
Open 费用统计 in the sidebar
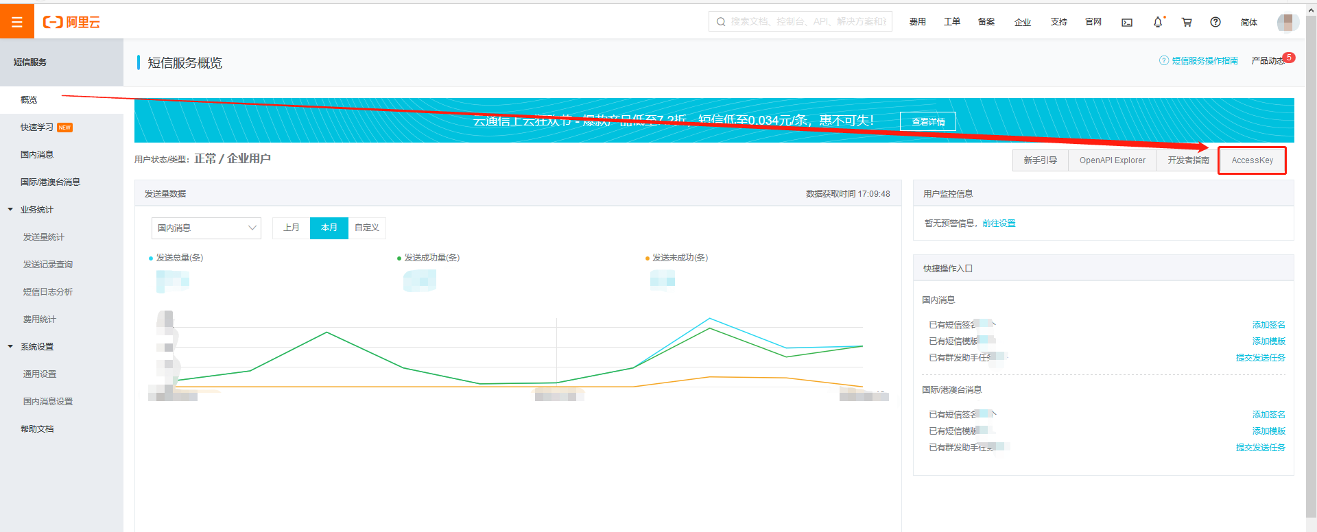(x=39, y=319)
